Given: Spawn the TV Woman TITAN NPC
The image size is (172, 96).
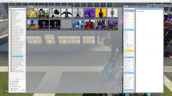Looking at the screenshot, I should click(112, 25).
